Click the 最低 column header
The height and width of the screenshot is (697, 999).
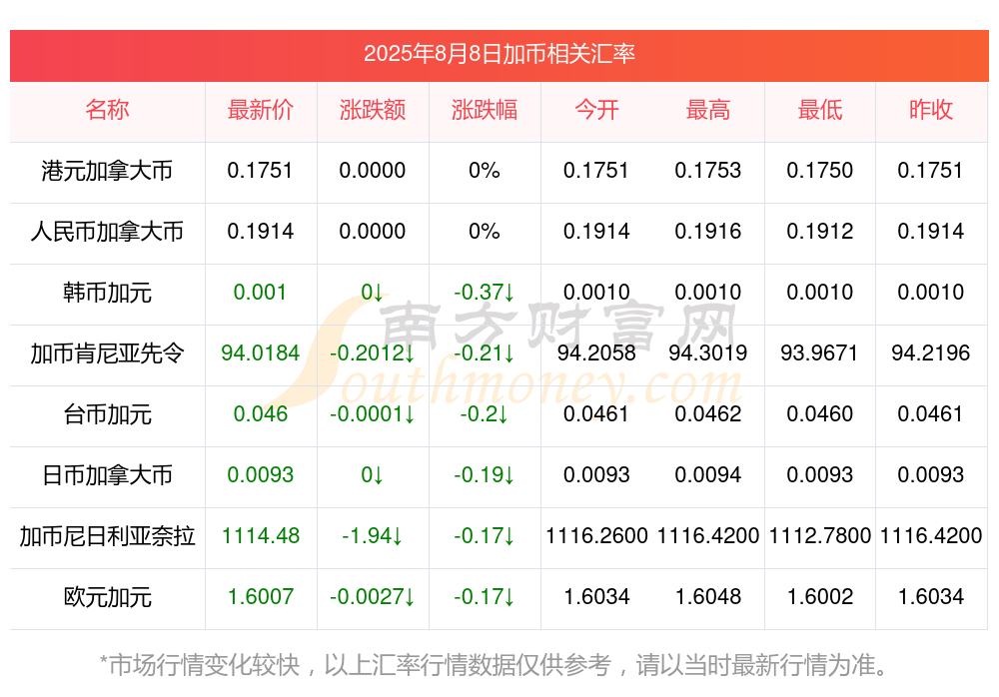coord(820,110)
